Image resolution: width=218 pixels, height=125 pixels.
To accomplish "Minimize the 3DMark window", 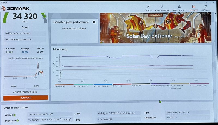I will click(200, 2).
